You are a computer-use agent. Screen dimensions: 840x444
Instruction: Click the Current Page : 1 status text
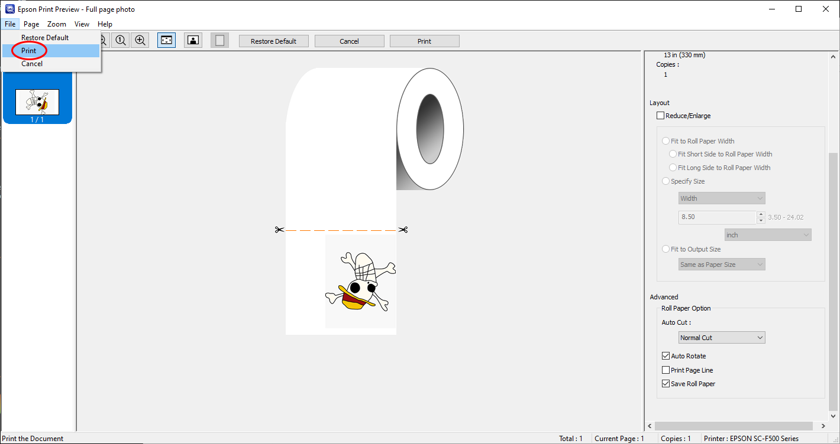pyautogui.click(x=619, y=439)
